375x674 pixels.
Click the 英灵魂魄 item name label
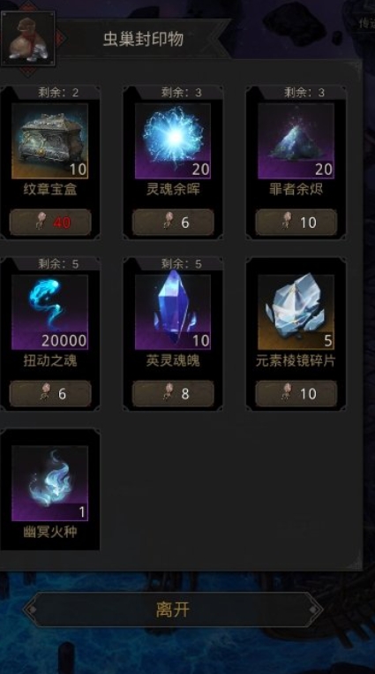[173, 360]
